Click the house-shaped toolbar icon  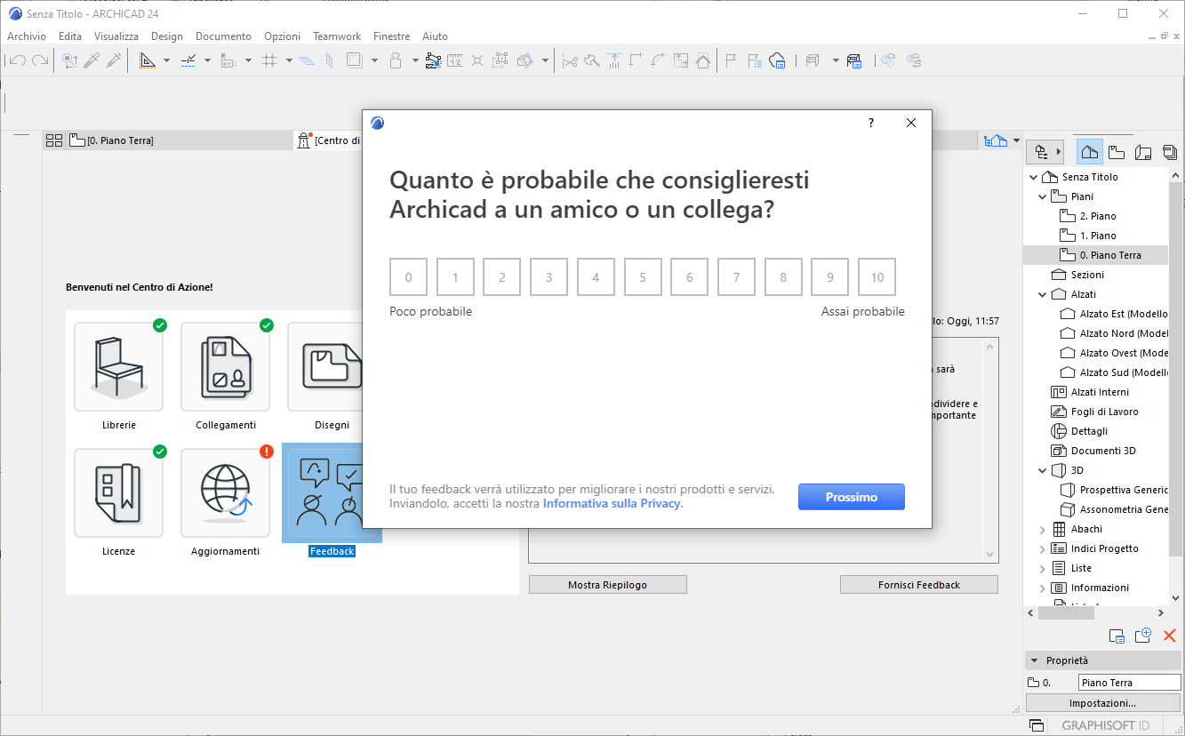click(703, 60)
